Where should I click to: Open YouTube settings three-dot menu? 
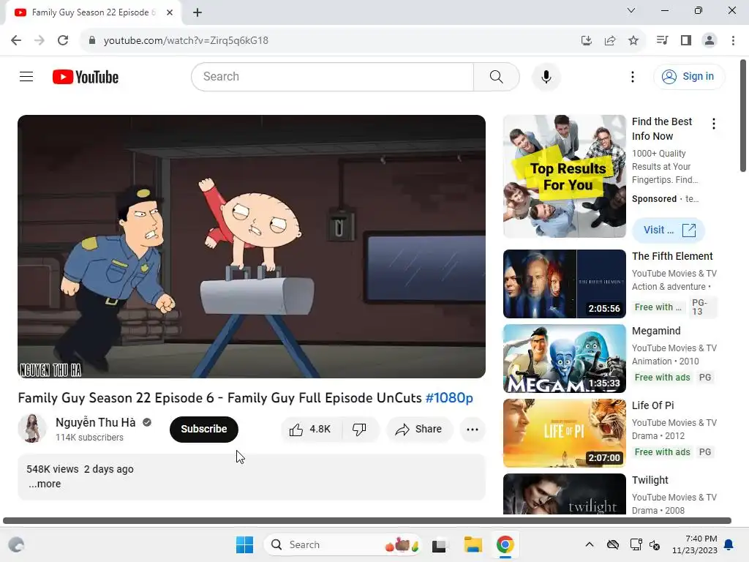click(x=633, y=76)
